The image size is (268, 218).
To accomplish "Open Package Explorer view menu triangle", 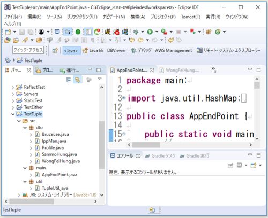I will point(100,79).
